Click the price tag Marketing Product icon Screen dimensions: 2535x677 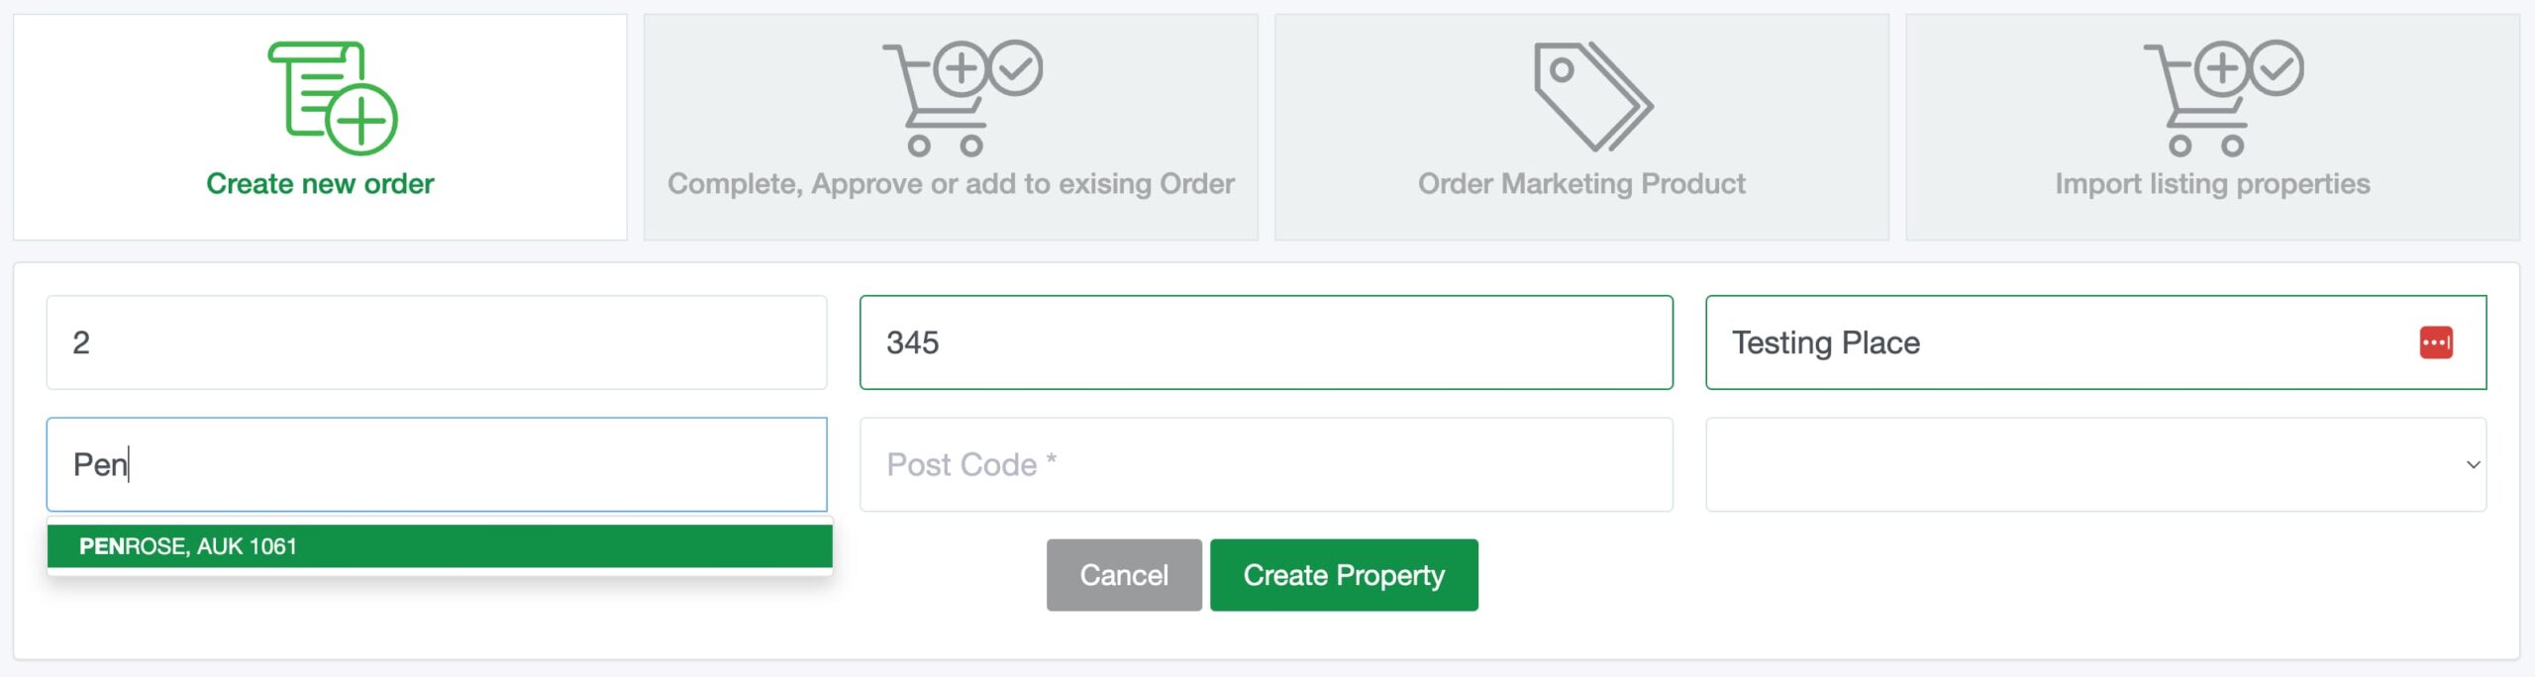pyautogui.click(x=1593, y=96)
